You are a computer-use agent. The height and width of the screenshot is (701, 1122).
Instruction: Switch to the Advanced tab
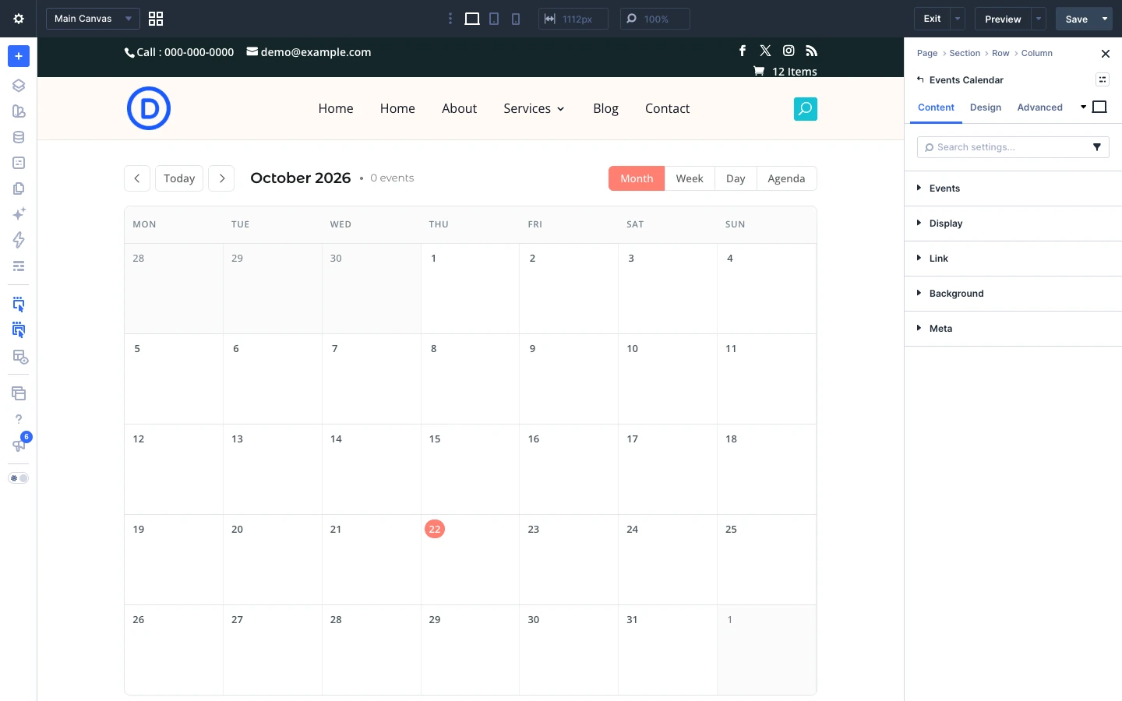pos(1039,107)
